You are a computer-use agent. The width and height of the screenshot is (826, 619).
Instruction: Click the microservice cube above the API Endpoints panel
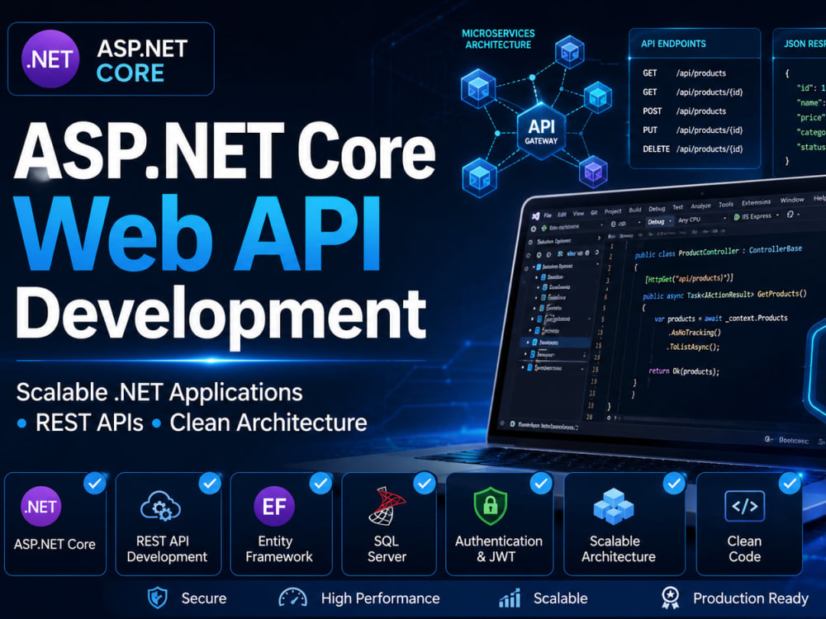coord(569,51)
